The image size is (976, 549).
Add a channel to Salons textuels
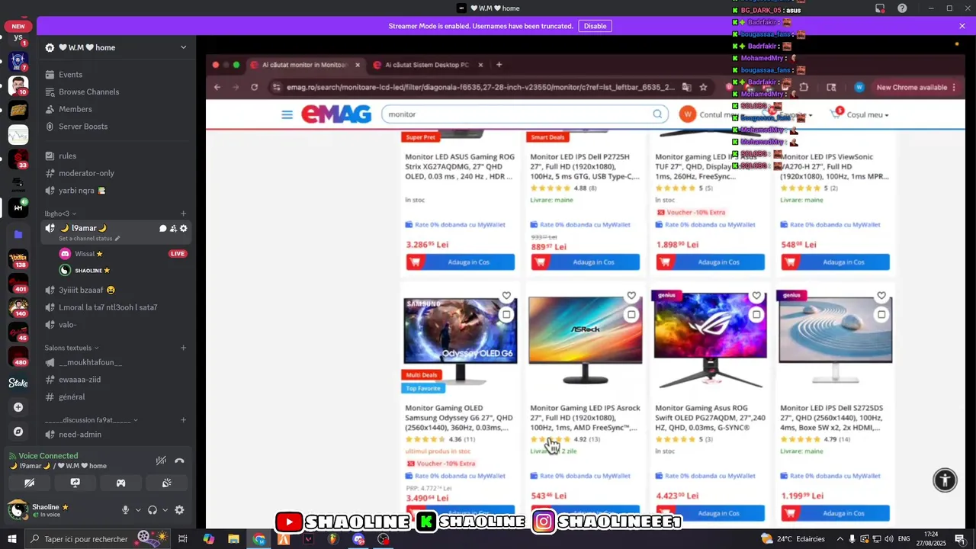pyautogui.click(x=183, y=348)
